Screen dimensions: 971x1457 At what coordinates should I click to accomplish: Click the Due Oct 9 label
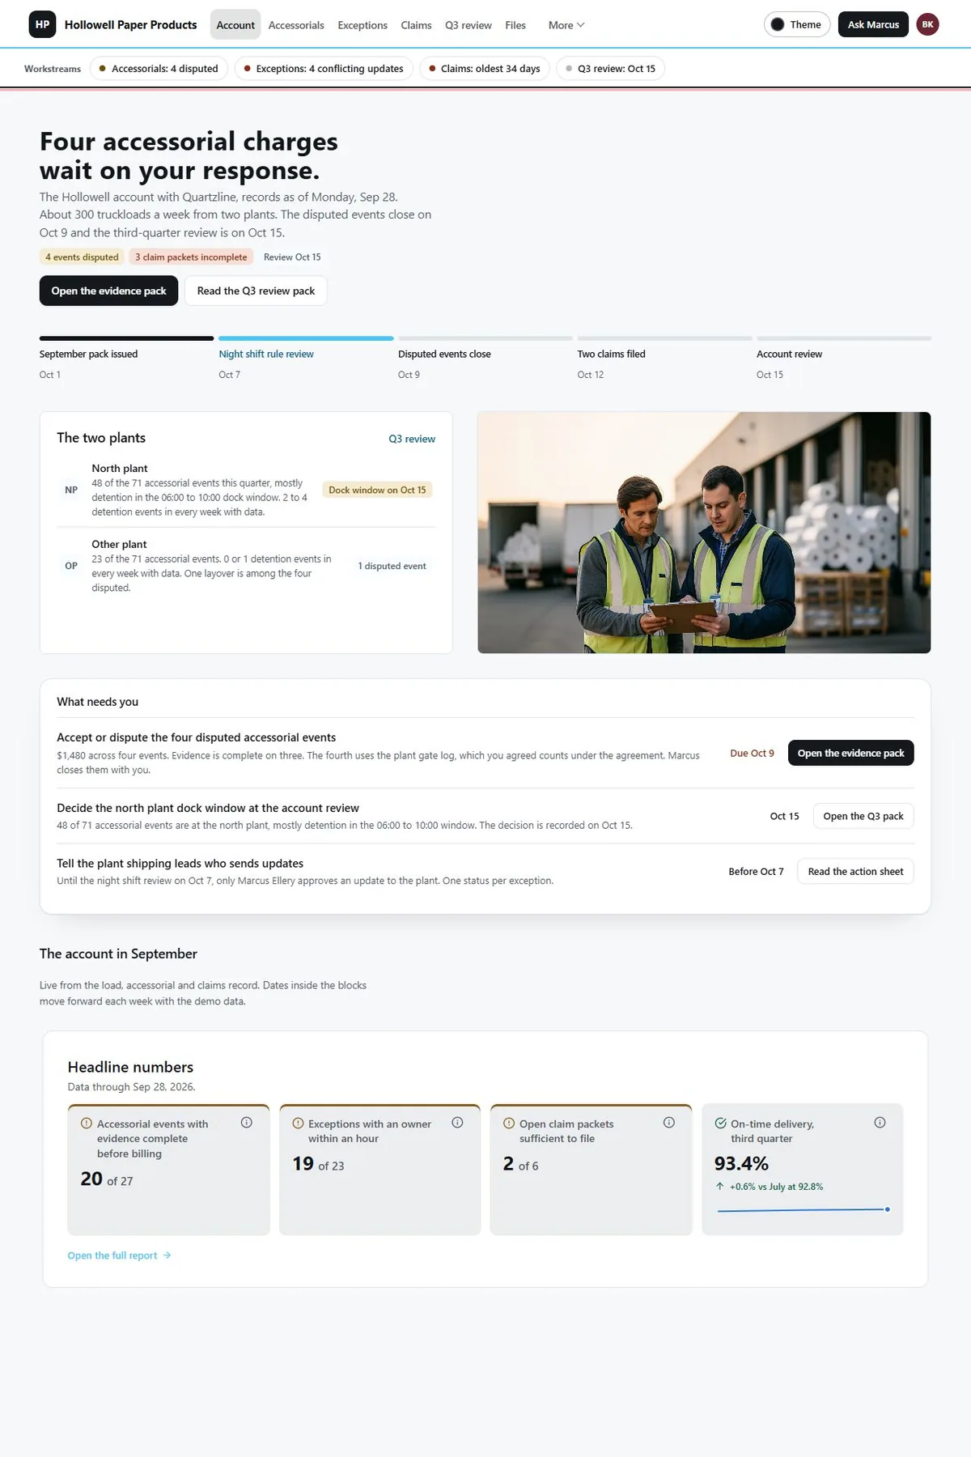(x=752, y=753)
